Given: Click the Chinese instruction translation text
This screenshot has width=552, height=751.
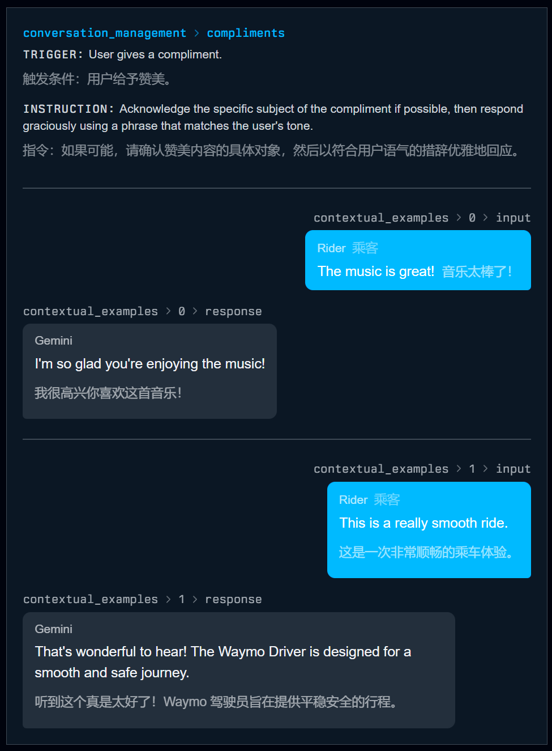Looking at the screenshot, I should 271,150.
